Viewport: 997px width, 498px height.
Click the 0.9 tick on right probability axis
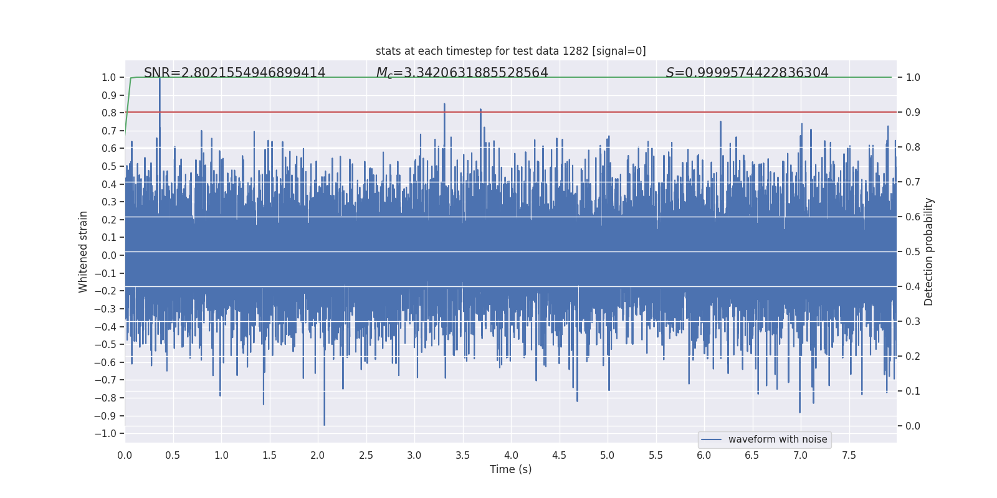913,112
